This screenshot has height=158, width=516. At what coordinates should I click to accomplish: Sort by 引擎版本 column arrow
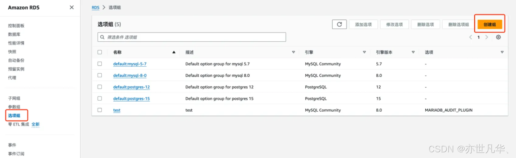click(x=413, y=52)
